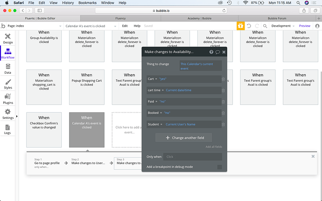Select Step 1 Go to page profile
Screen dimensions: 322x201
coord(47,163)
